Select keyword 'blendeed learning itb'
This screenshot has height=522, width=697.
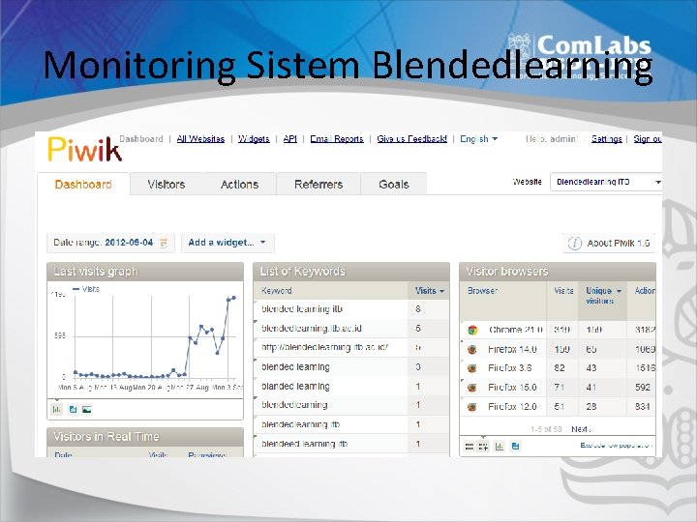[351, 444]
